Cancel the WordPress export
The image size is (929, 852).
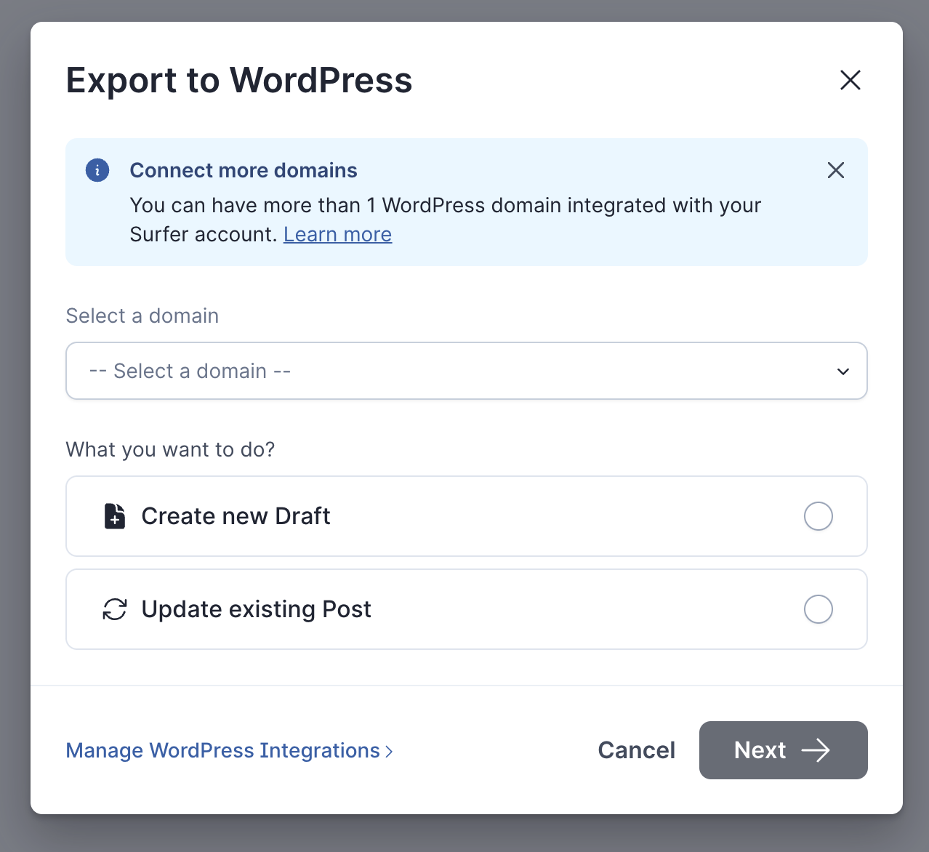click(x=636, y=750)
